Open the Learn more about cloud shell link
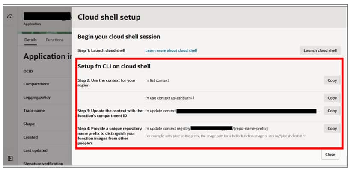Image resolution: width=351 pixels, height=171 pixels. coord(171,50)
